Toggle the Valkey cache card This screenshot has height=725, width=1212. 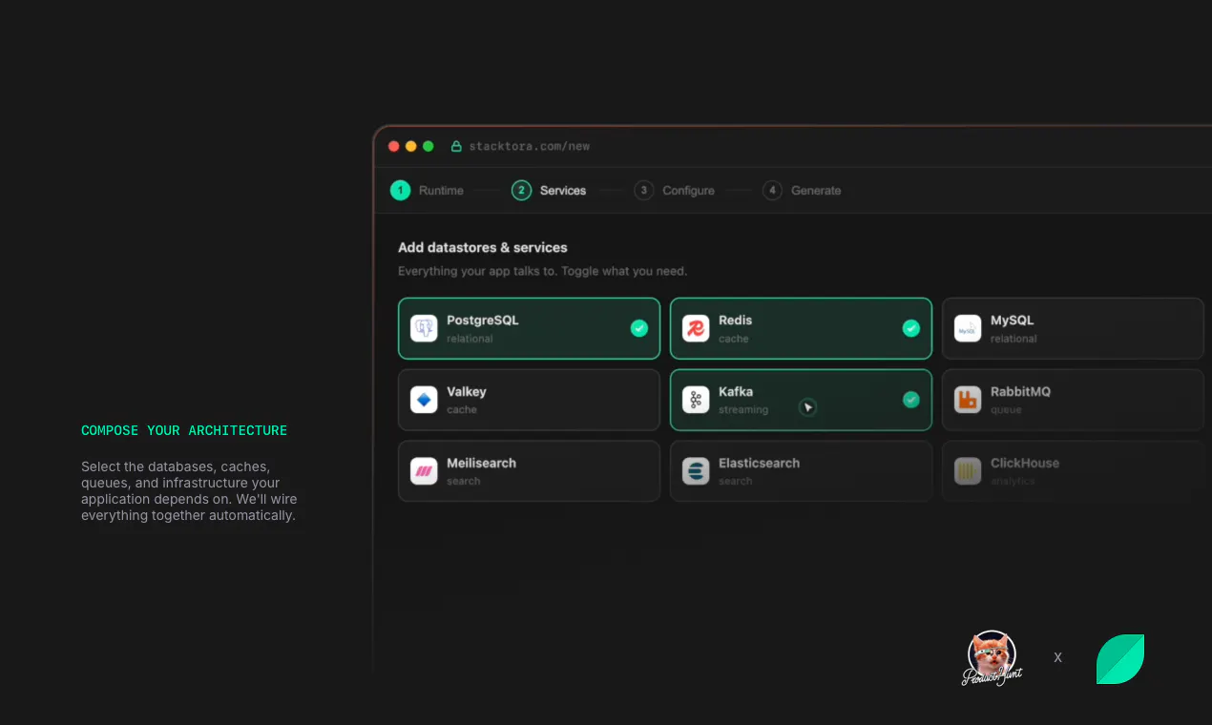pyautogui.click(x=529, y=400)
